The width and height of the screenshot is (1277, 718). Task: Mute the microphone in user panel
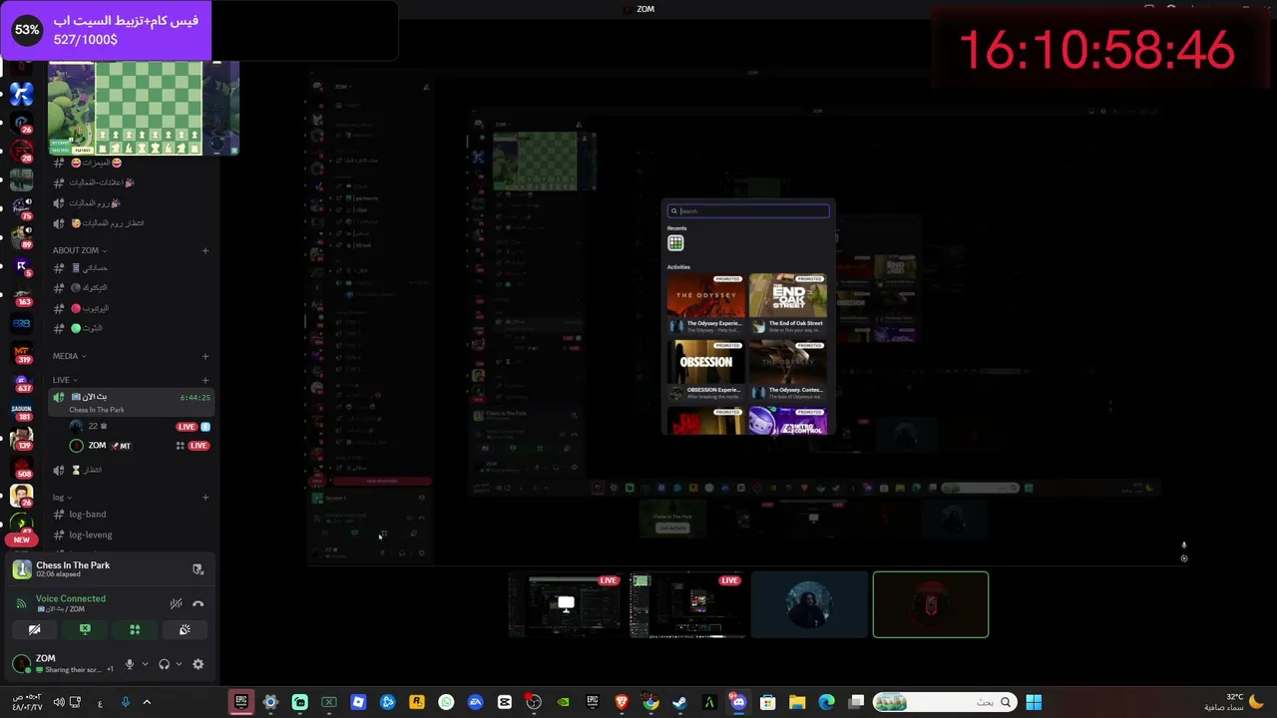(x=129, y=664)
